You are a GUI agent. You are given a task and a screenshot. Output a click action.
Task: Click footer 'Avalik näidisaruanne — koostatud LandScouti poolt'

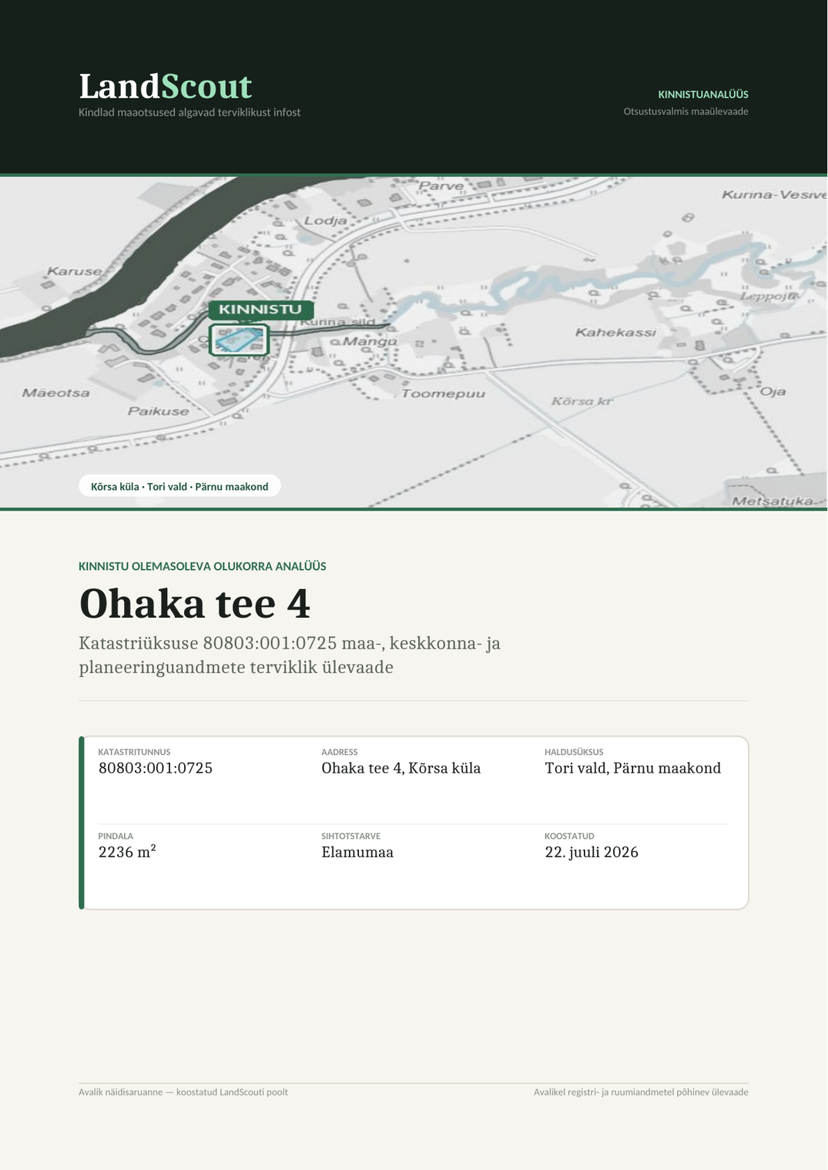click(183, 1092)
